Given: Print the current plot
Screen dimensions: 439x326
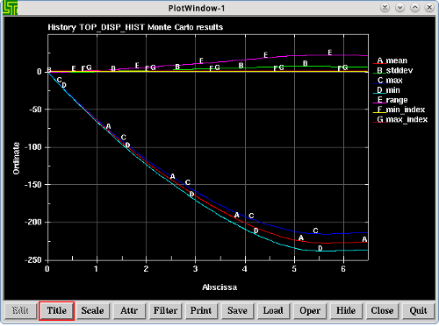Looking at the screenshot, I should (x=201, y=311).
